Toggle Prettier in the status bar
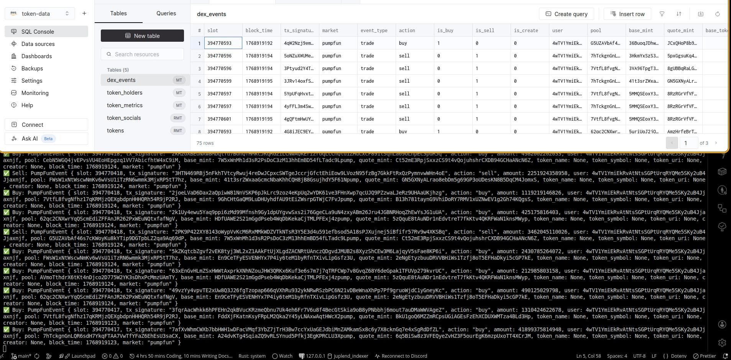The image size is (731, 360). click(704, 356)
